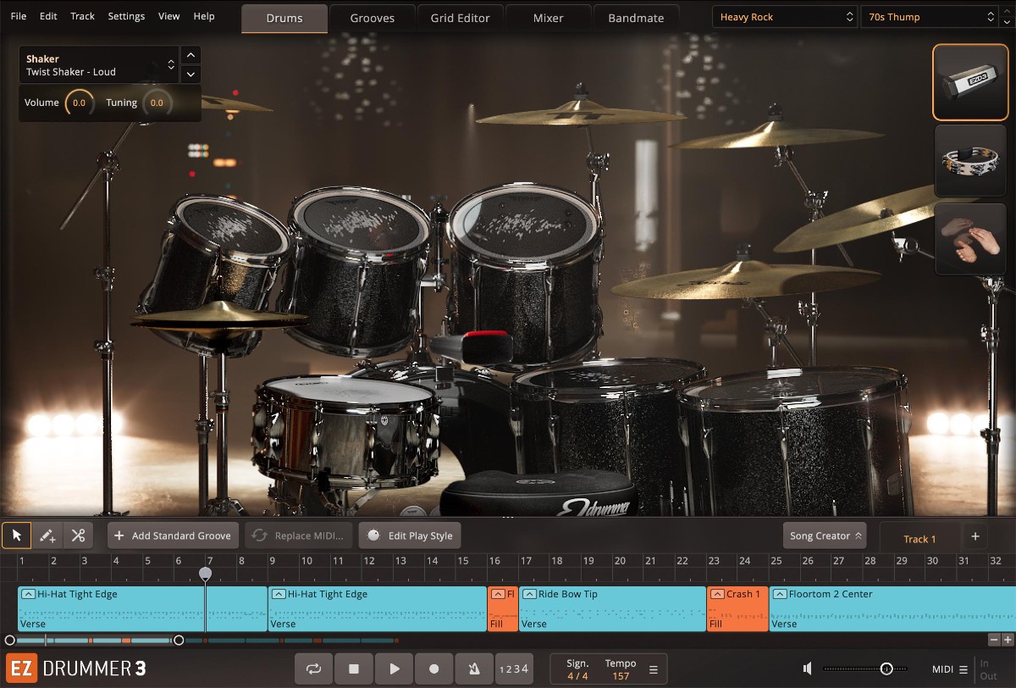Open the View menu

[x=168, y=16]
